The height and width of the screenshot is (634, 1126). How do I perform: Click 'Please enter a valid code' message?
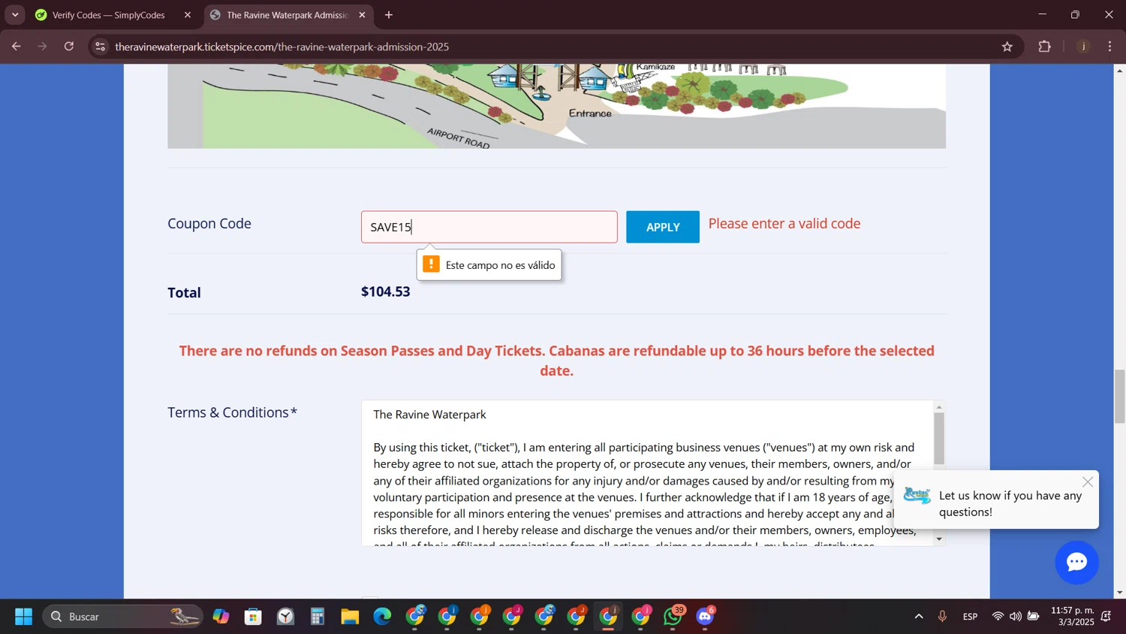[784, 224]
